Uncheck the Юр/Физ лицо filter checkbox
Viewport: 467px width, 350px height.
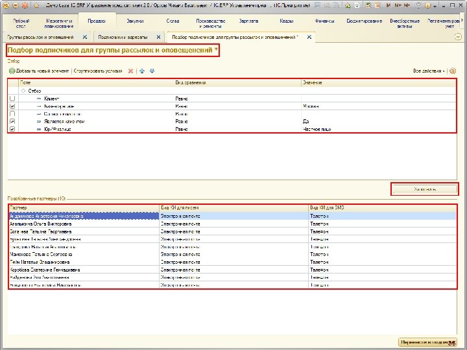(x=12, y=129)
